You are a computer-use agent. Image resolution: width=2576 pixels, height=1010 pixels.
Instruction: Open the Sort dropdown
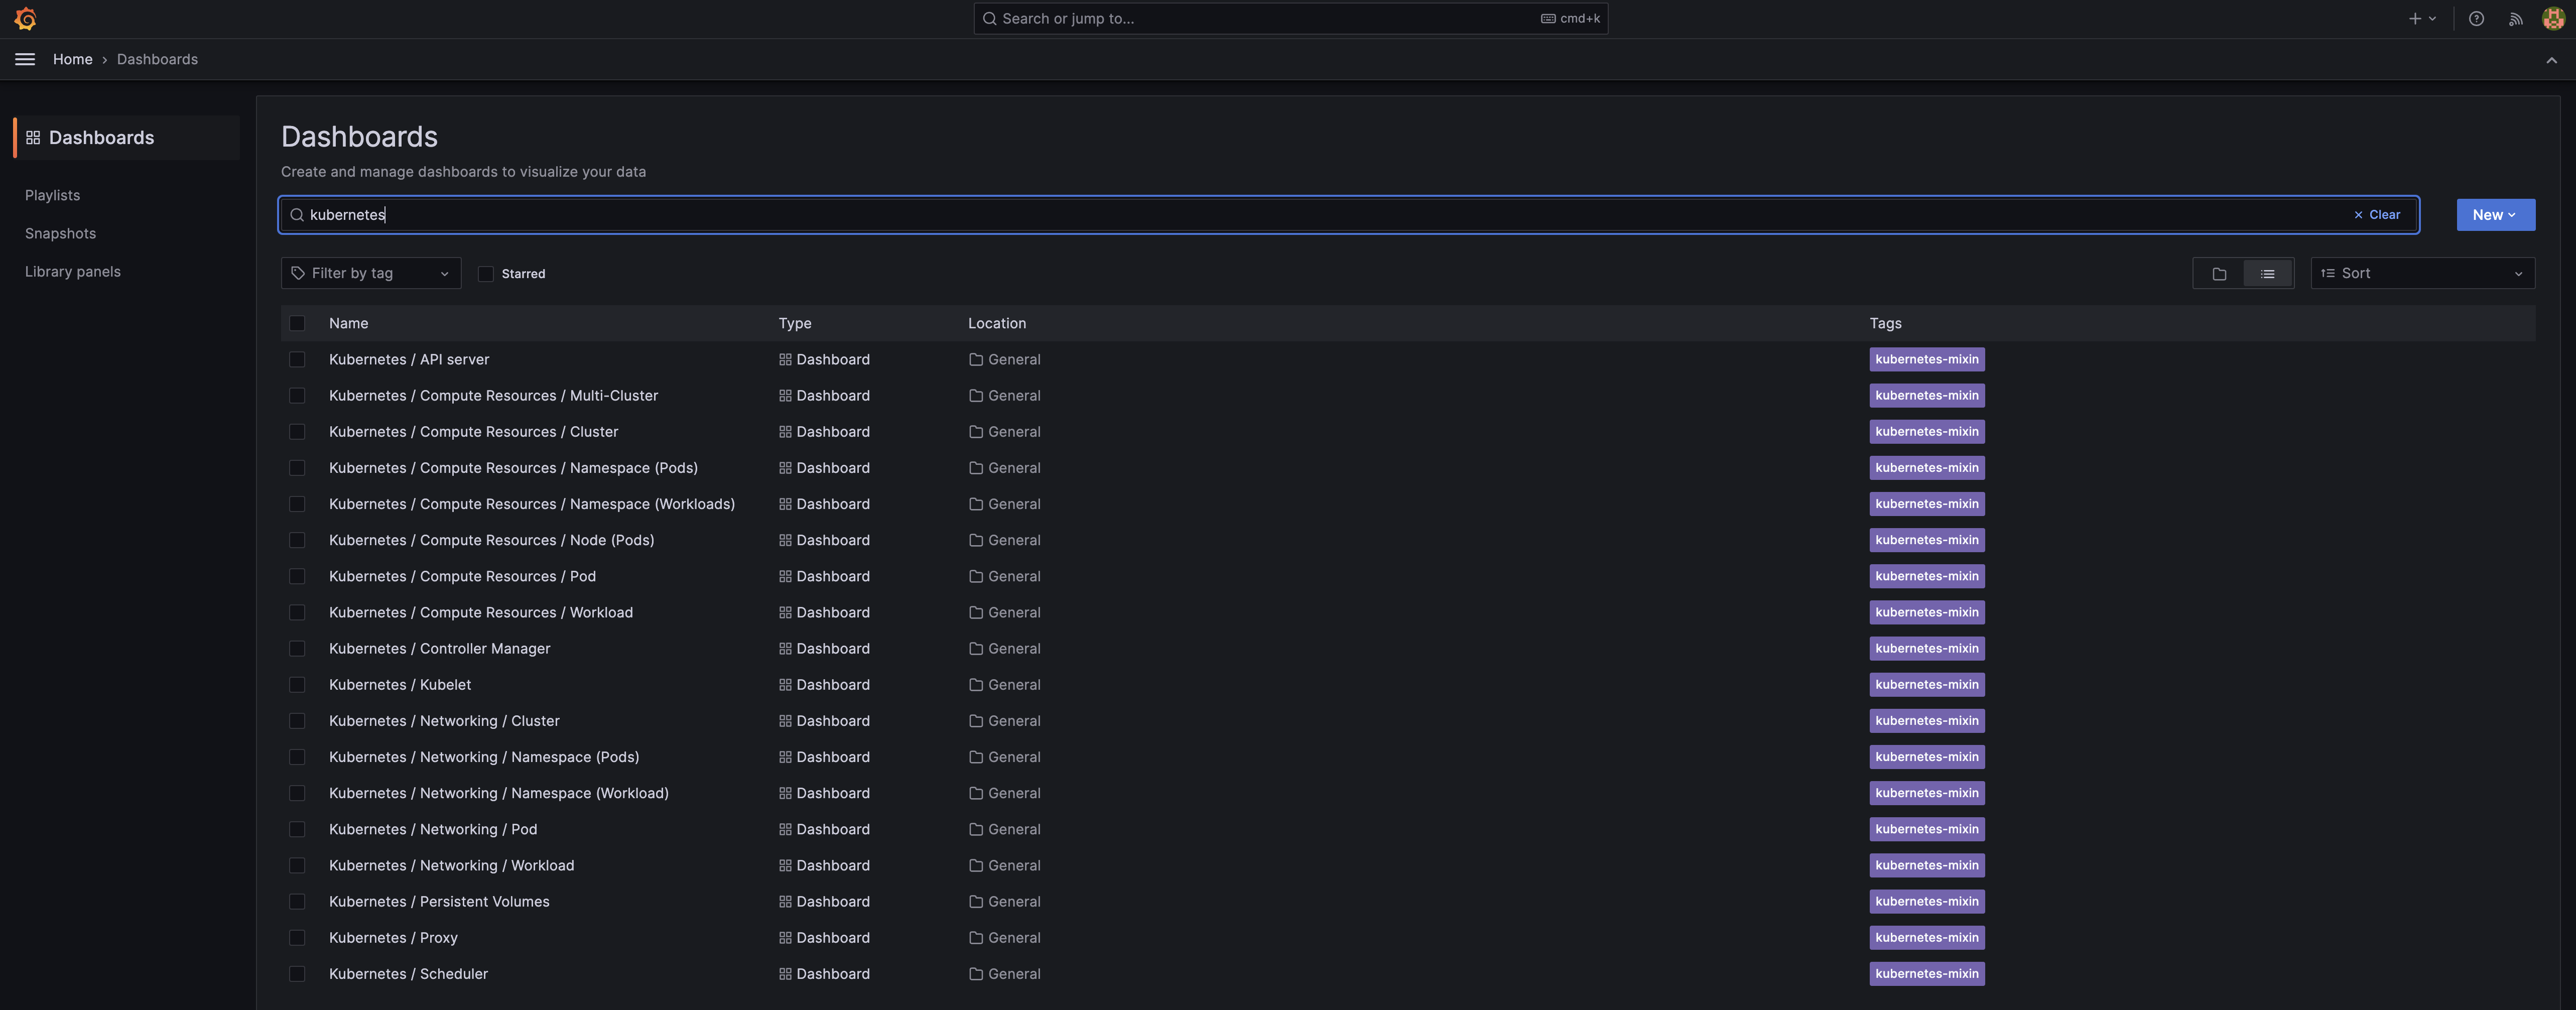2422,274
